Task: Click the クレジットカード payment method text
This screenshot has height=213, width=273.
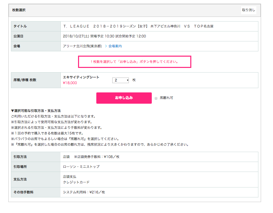Action: coord(76,182)
